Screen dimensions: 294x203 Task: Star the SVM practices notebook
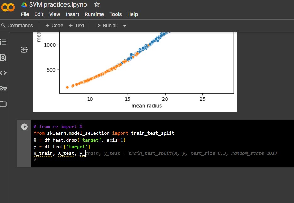tap(96, 5)
